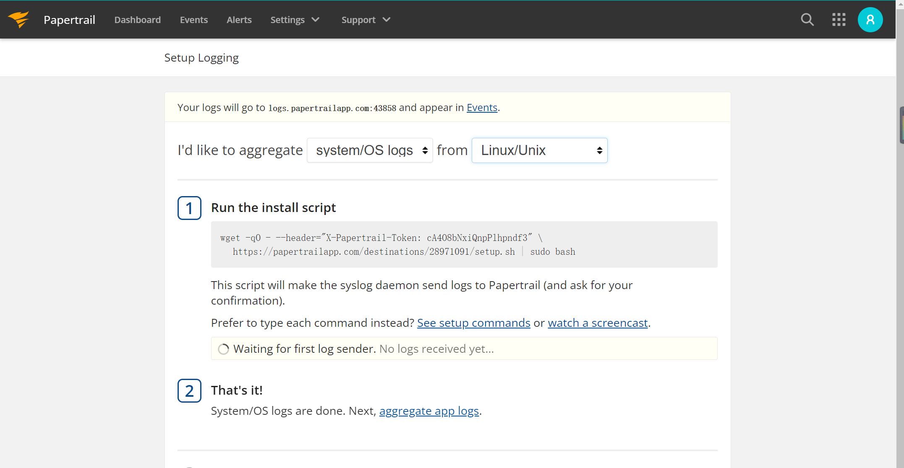This screenshot has height=468, width=904.
Task: Open the user profile avatar
Action: click(870, 20)
